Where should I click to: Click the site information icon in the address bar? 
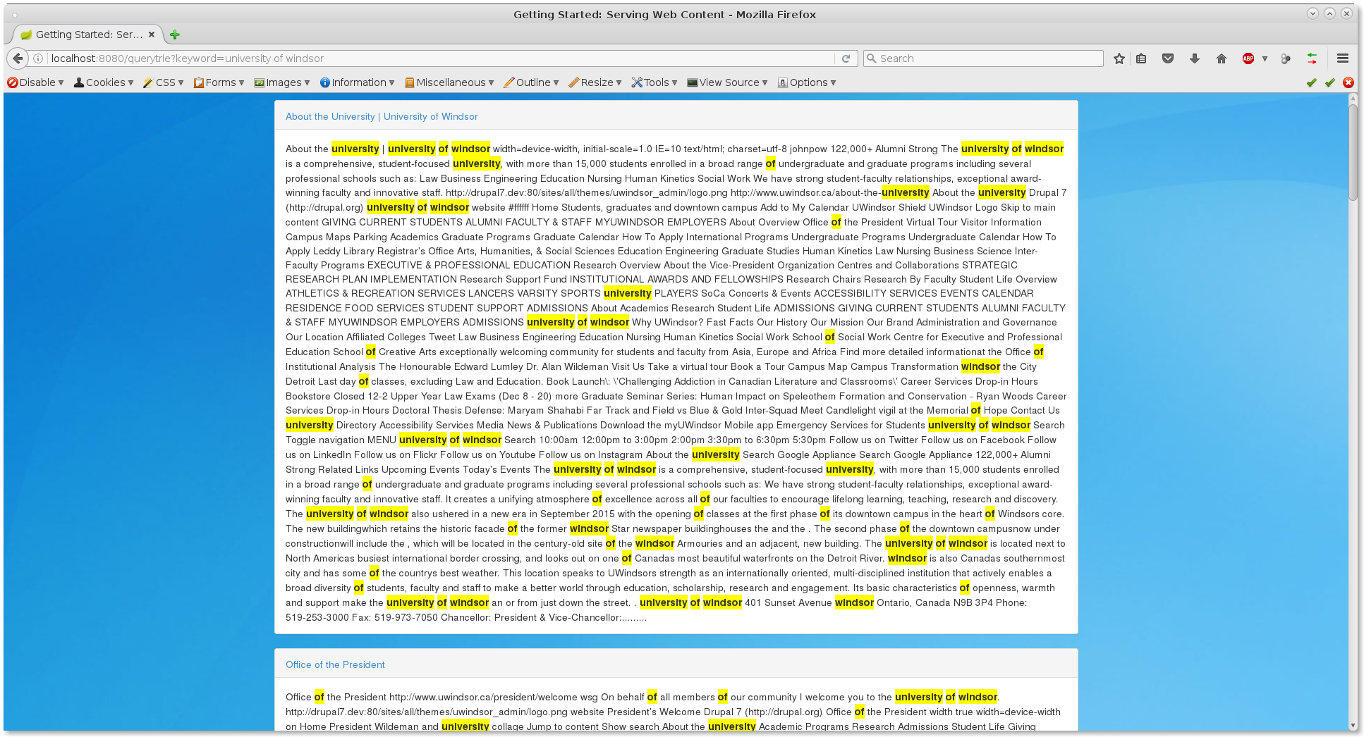pyautogui.click(x=39, y=58)
